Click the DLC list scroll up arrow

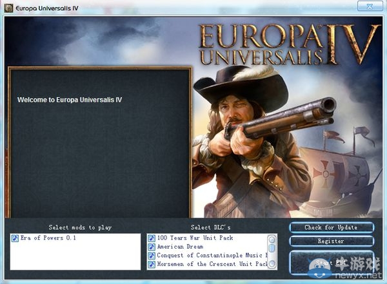[x=272, y=239]
